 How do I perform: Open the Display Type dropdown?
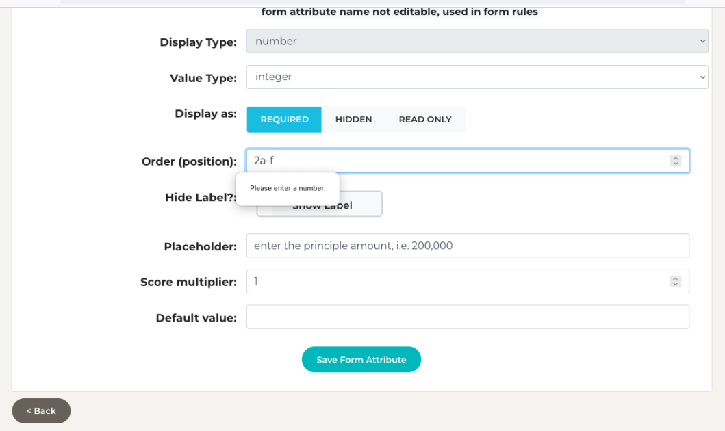pyautogui.click(x=476, y=41)
